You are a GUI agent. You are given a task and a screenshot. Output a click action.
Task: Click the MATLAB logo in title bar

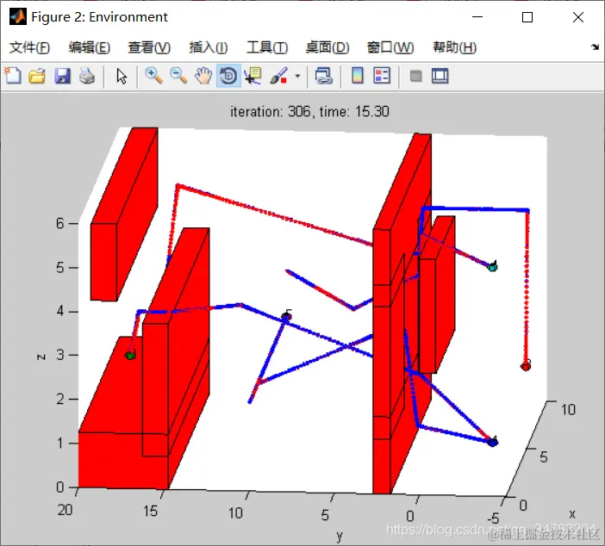(18, 17)
